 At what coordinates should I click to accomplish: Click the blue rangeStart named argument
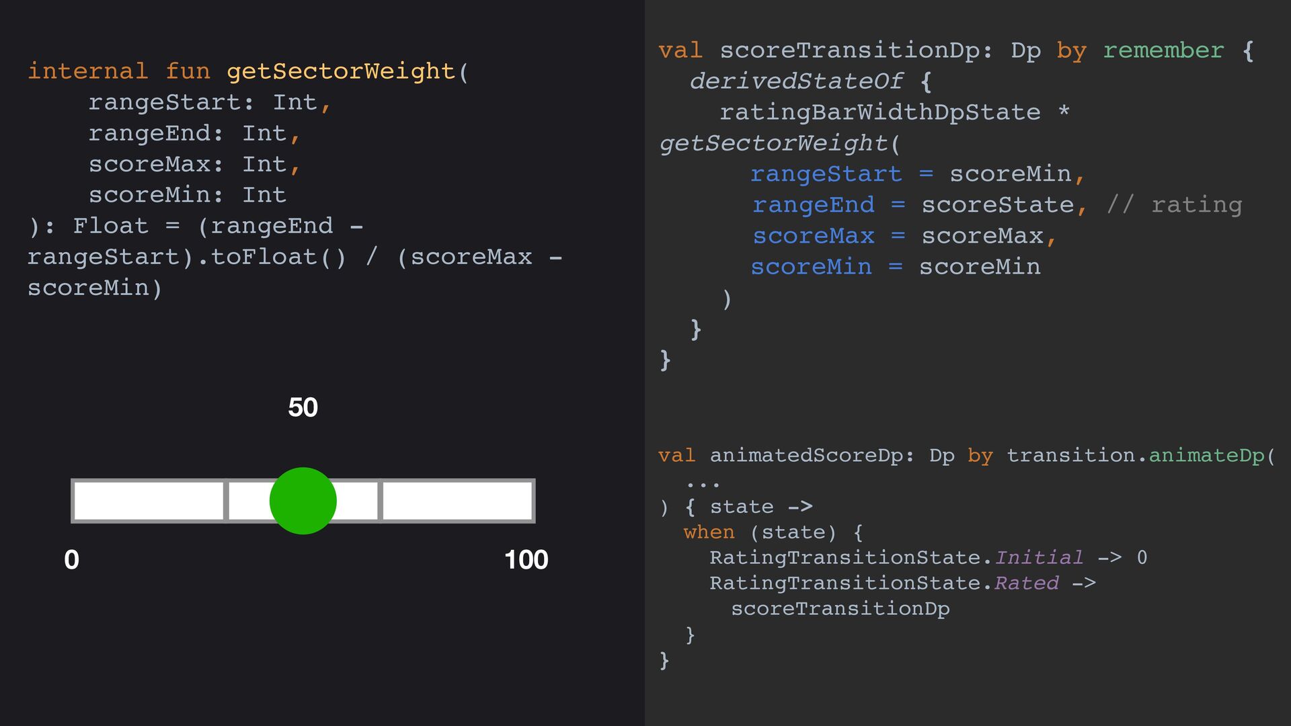826,174
